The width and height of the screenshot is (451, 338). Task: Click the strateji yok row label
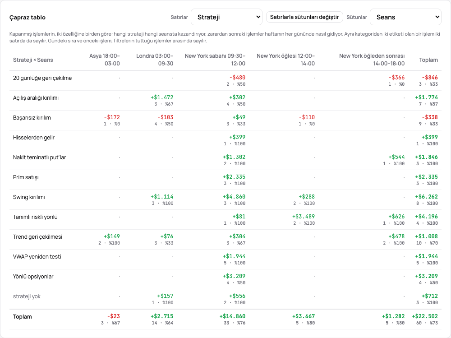(27, 296)
